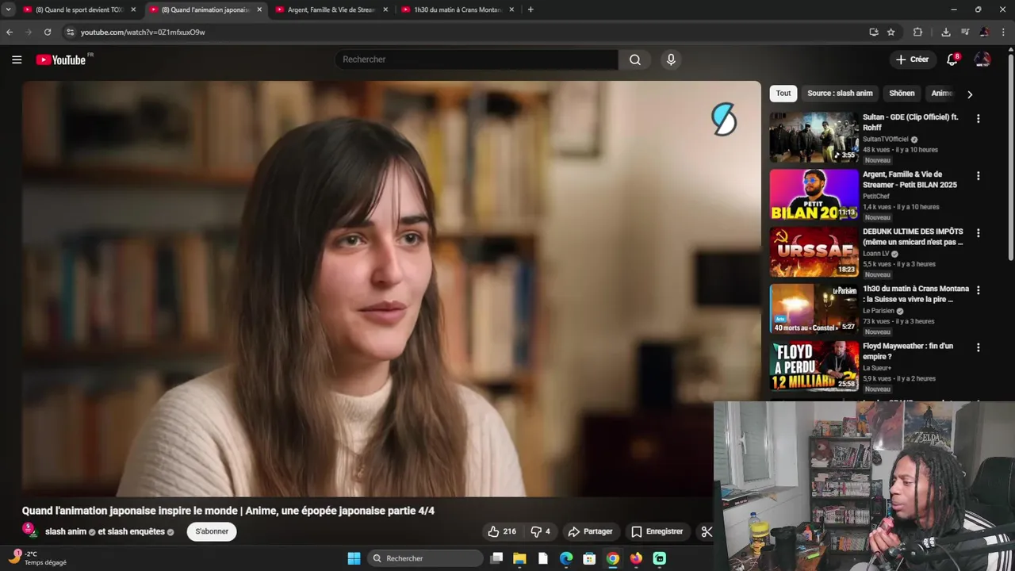
Task: Open the tab search chevron
Action: point(8,10)
